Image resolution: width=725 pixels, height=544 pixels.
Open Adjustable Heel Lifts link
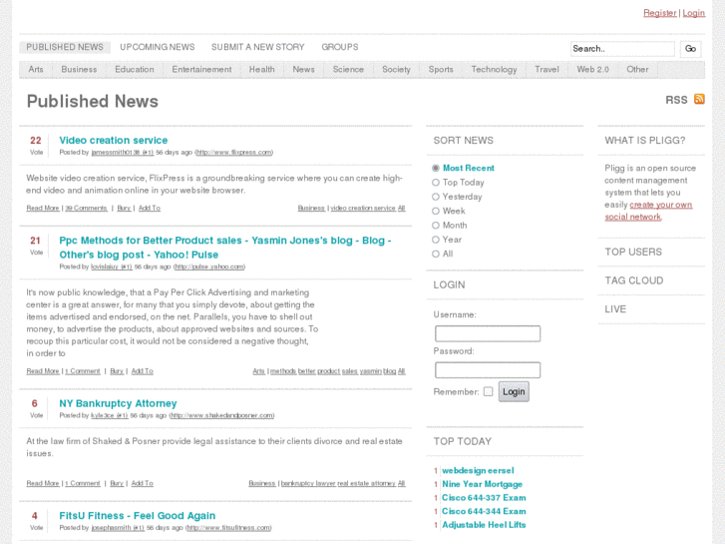(x=484, y=525)
